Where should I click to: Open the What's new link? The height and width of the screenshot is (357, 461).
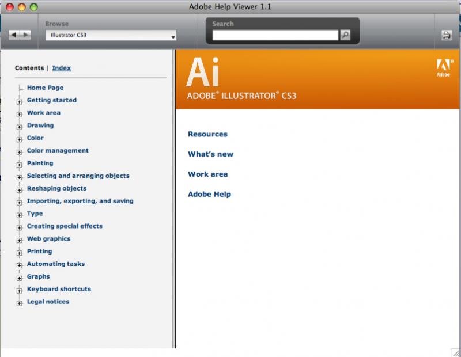coord(210,154)
